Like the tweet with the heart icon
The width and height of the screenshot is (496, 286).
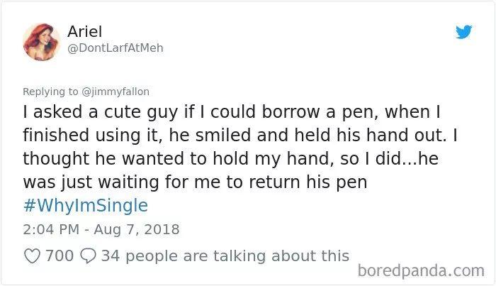(33, 255)
